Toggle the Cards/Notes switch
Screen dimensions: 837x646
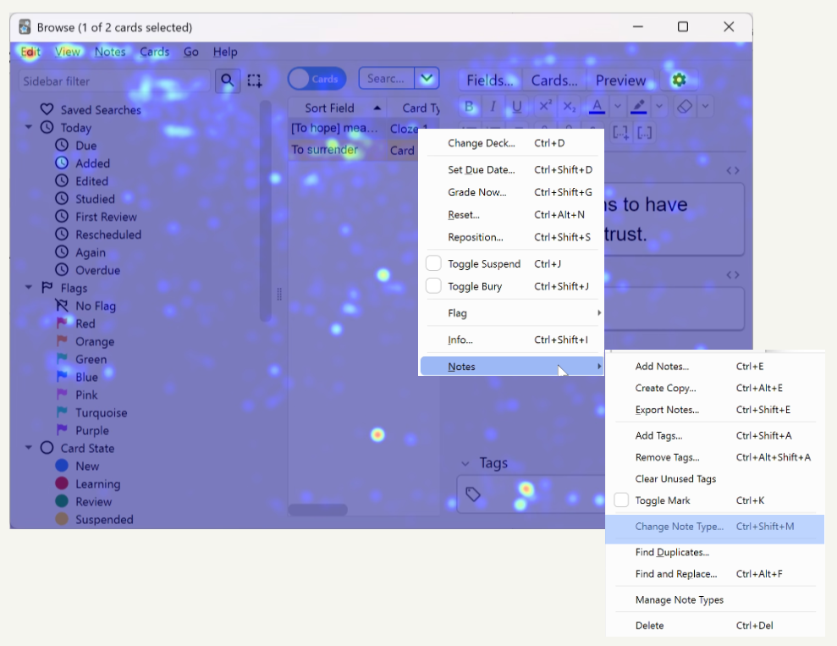click(317, 79)
